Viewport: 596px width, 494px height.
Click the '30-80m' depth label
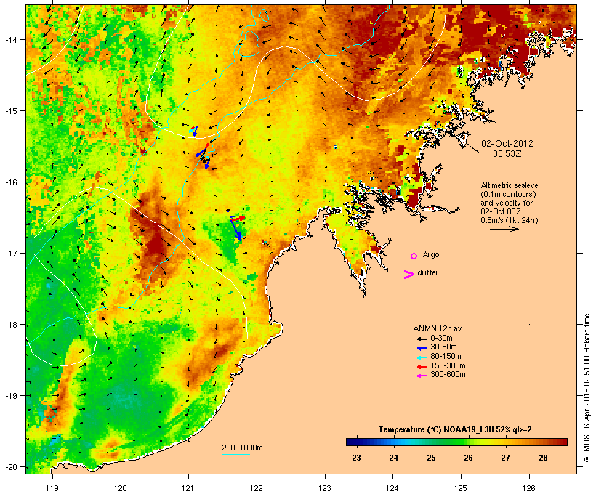443,347
